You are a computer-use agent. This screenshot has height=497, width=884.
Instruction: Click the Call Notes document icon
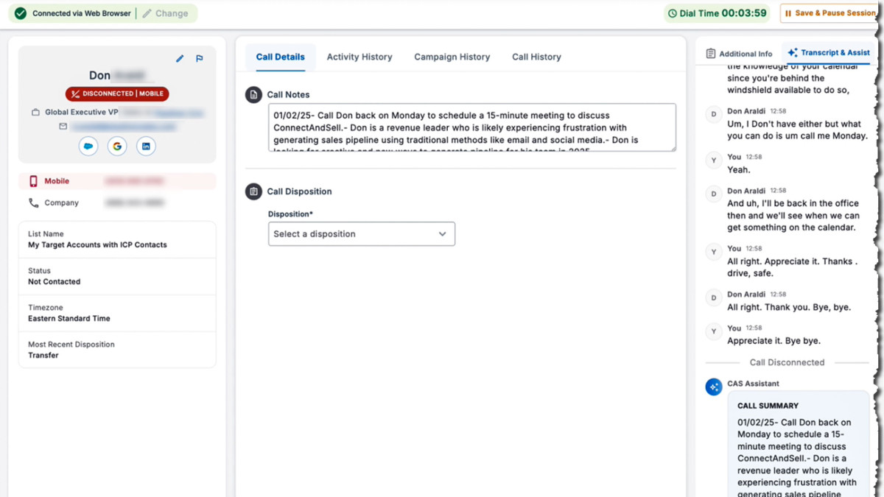tap(253, 95)
